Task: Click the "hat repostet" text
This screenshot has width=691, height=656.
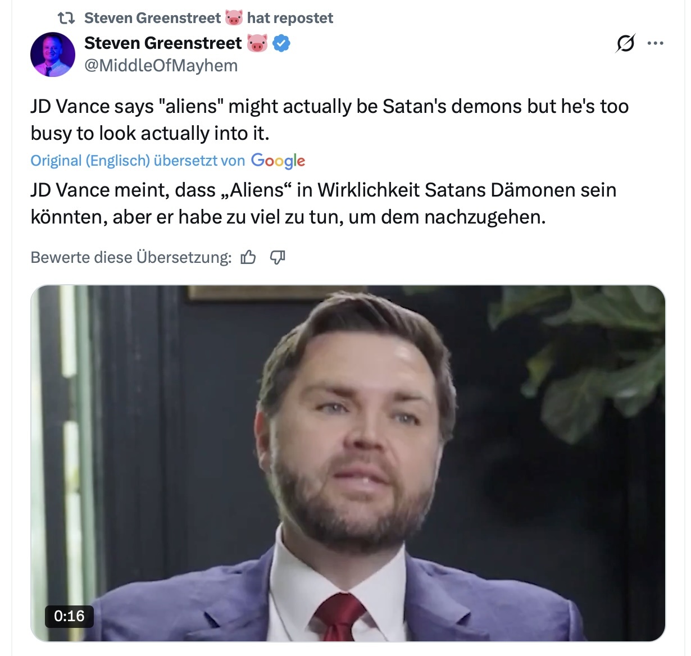Action: (x=290, y=18)
